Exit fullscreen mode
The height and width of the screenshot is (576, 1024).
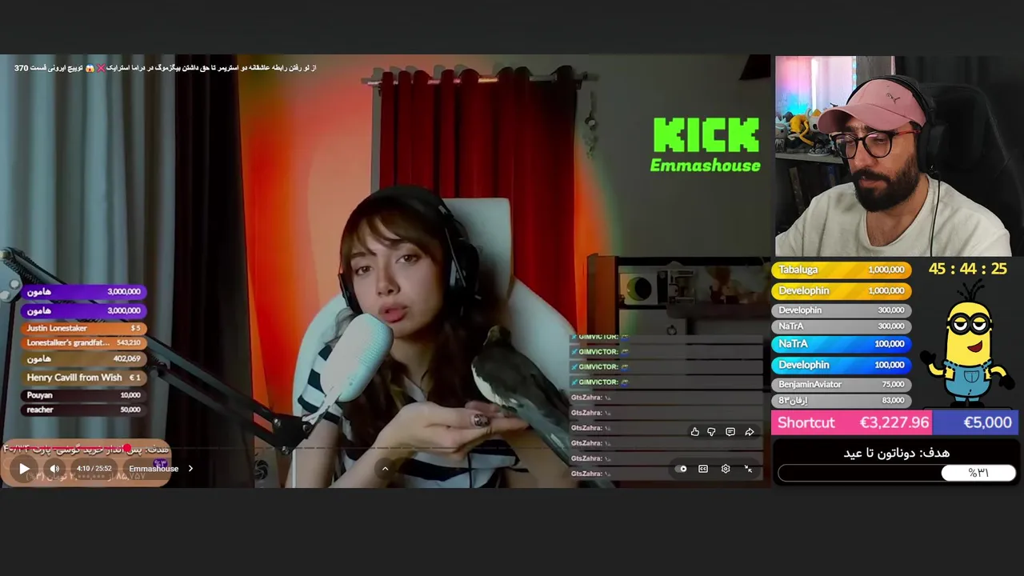(x=748, y=469)
